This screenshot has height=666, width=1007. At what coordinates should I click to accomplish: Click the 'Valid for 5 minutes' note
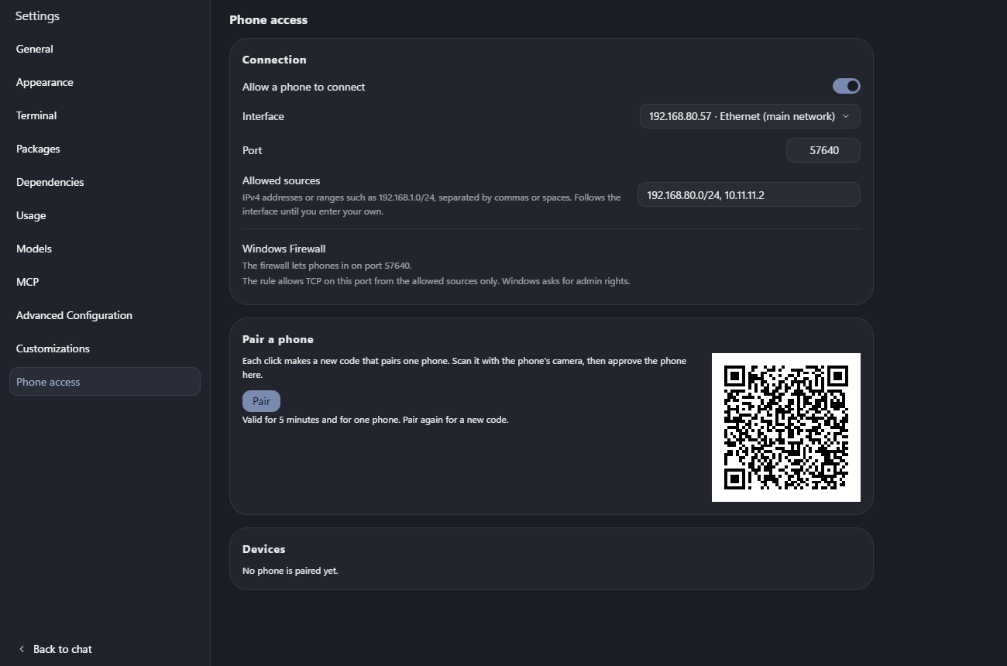375,420
